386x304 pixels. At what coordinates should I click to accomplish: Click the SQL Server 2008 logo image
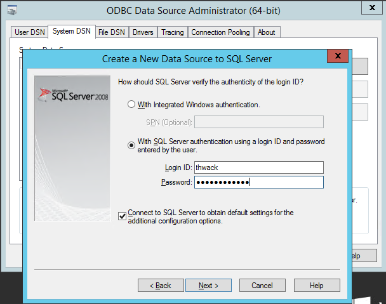72,148
